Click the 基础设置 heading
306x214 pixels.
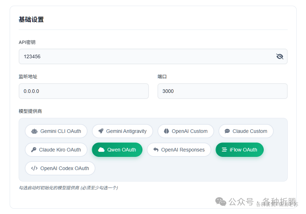(31, 20)
